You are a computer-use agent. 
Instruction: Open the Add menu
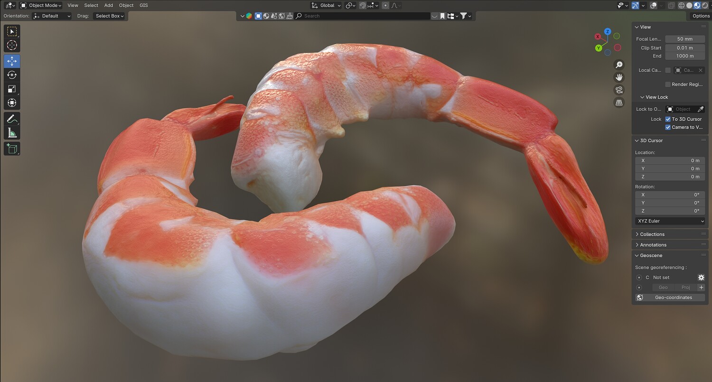[109, 5]
